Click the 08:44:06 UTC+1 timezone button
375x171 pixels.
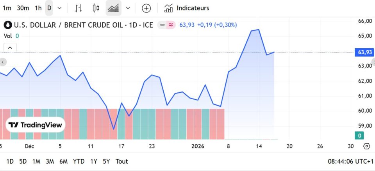349,161
